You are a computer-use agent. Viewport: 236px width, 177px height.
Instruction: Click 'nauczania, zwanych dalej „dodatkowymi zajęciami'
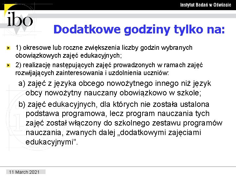click(x=113, y=133)
